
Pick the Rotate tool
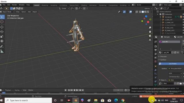2,32
